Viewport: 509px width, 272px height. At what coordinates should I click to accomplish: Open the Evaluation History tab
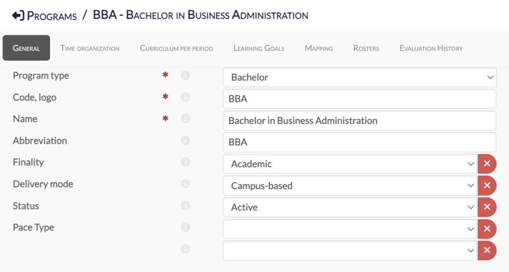click(431, 48)
